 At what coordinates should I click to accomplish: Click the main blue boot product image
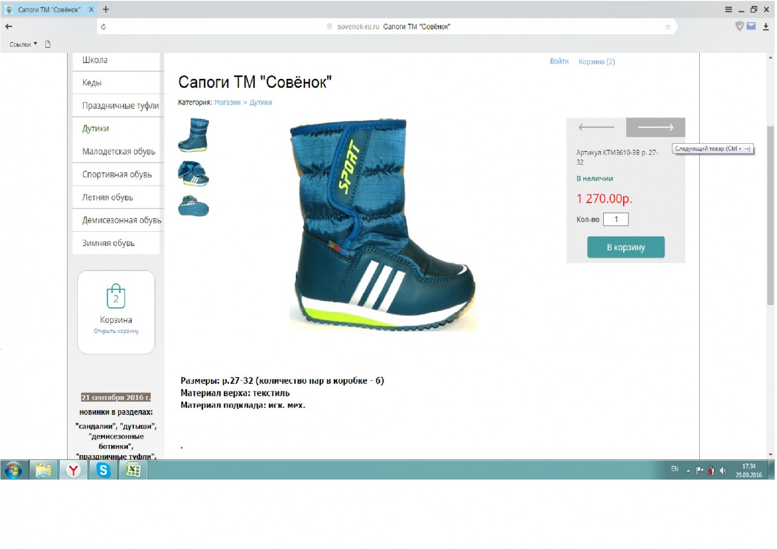pos(383,224)
